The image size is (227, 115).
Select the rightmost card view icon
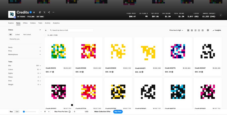tap(203, 30)
